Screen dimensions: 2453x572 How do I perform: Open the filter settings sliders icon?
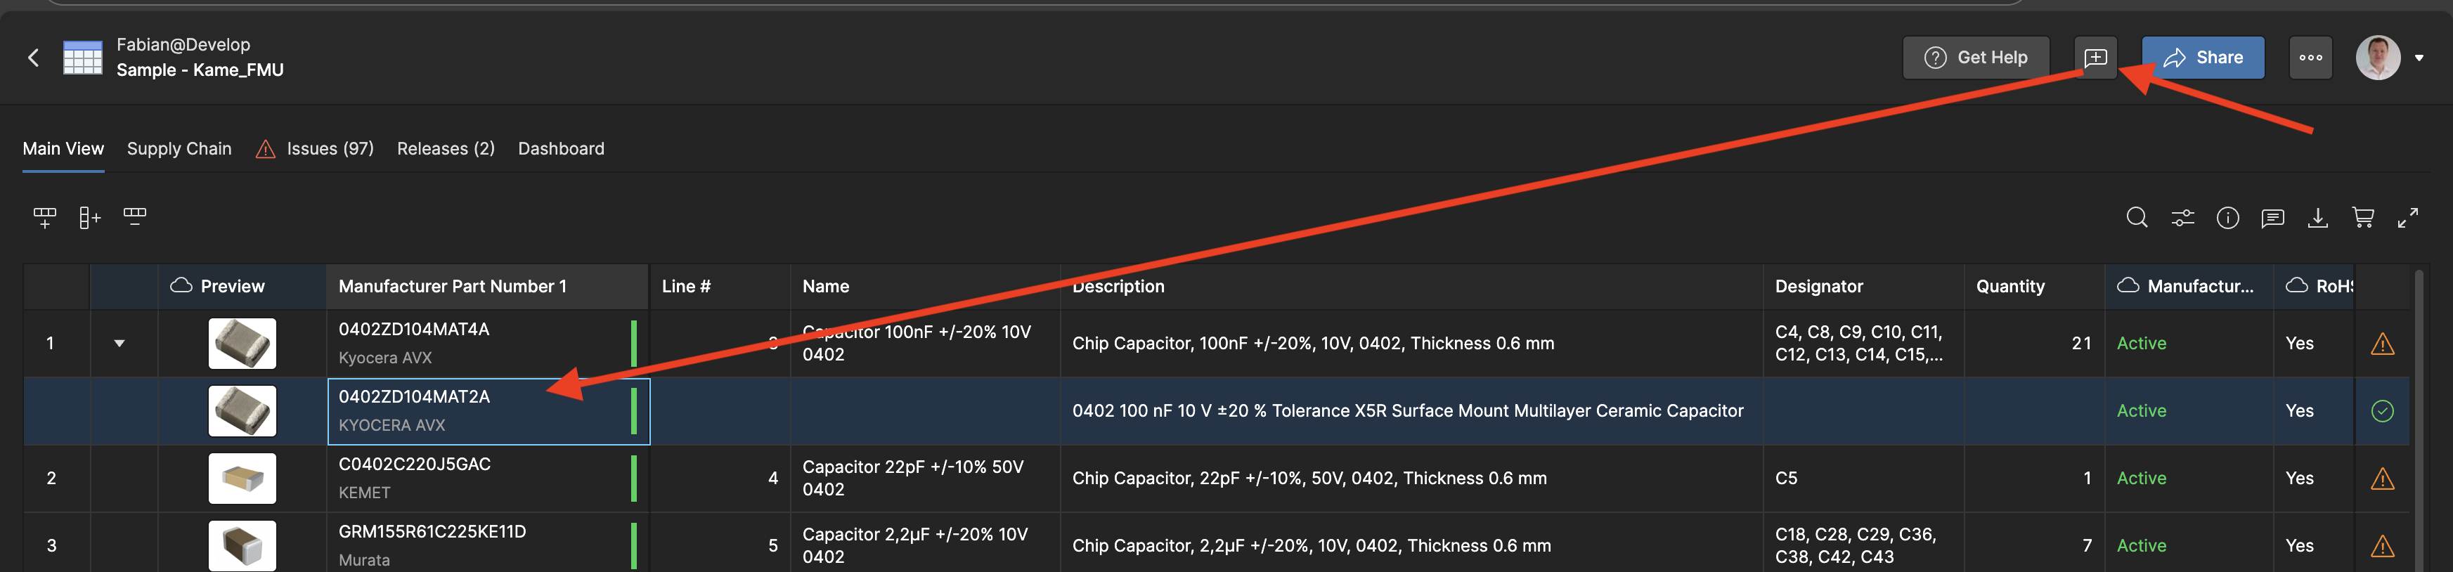(2182, 218)
